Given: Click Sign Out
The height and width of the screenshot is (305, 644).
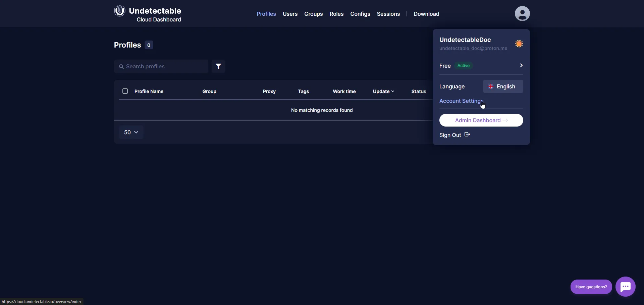Looking at the screenshot, I should click(450, 135).
